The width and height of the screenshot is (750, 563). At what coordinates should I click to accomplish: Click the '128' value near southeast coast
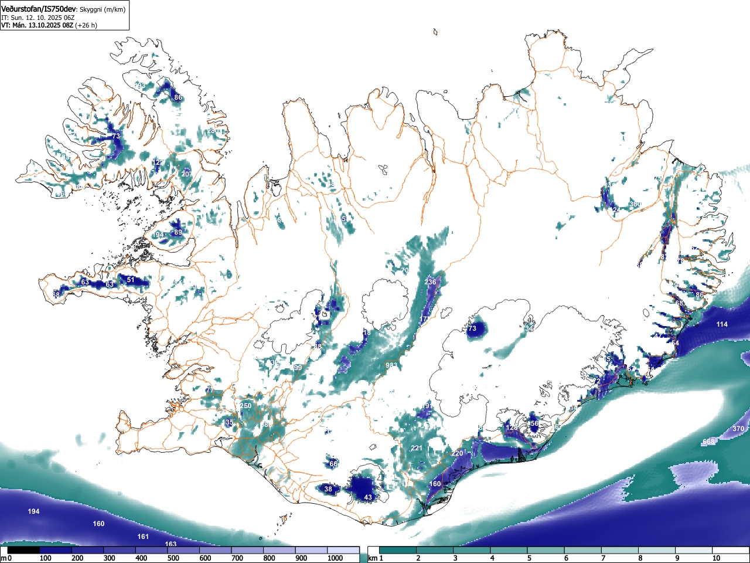pos(512,428)
